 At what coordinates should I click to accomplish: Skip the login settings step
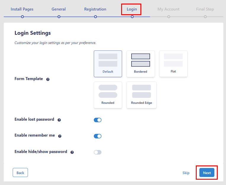click(x=186, y=173)
